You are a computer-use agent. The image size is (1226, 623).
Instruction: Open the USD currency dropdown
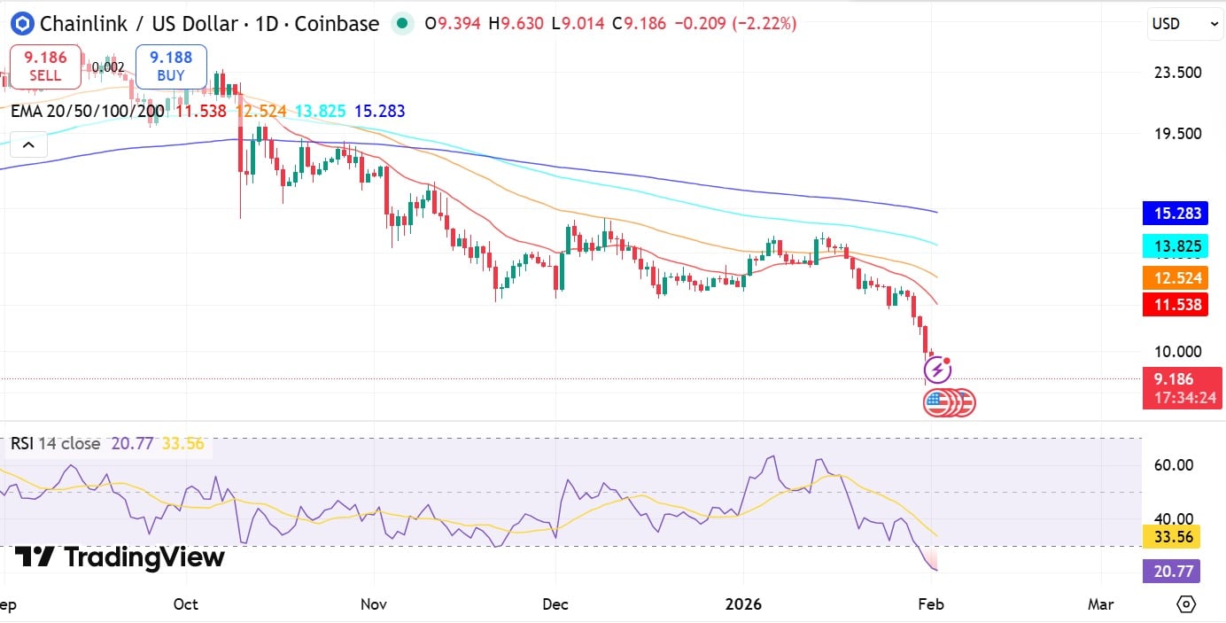[1183, 24]
